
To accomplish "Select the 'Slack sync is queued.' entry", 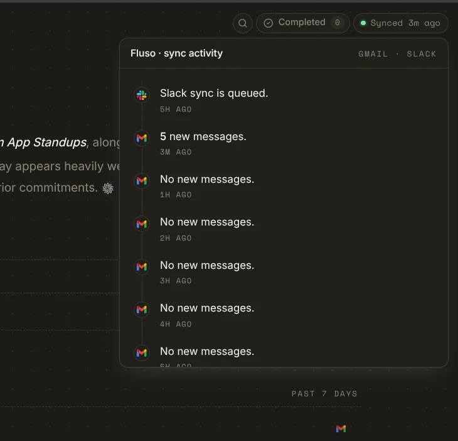I will (214, 93).
